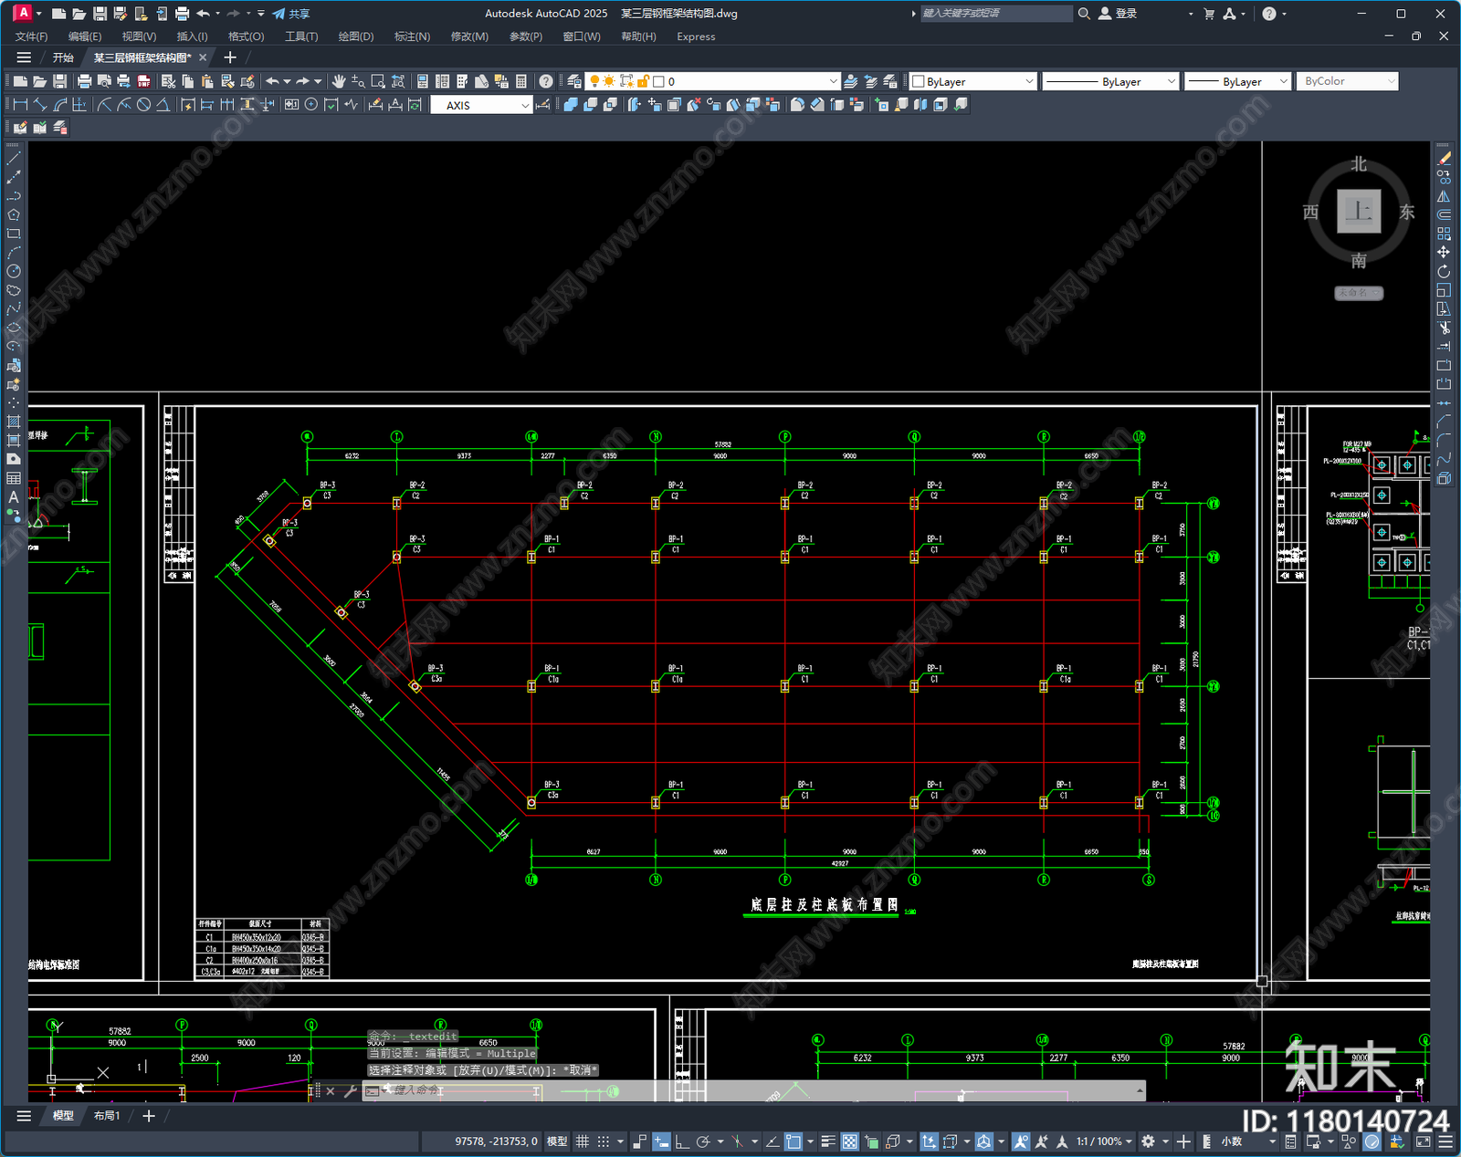The height and width of the screenshot is (1157, 1461).
Task: Select the Rotate tool in right toolbar
Action: 1444,271
